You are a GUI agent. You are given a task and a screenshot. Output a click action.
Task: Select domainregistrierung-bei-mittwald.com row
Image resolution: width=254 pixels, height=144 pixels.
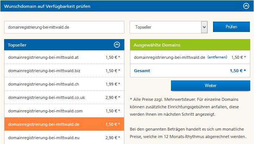64,111
